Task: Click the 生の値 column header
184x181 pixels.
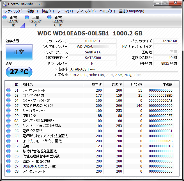Action: click(x=159, y=84)
